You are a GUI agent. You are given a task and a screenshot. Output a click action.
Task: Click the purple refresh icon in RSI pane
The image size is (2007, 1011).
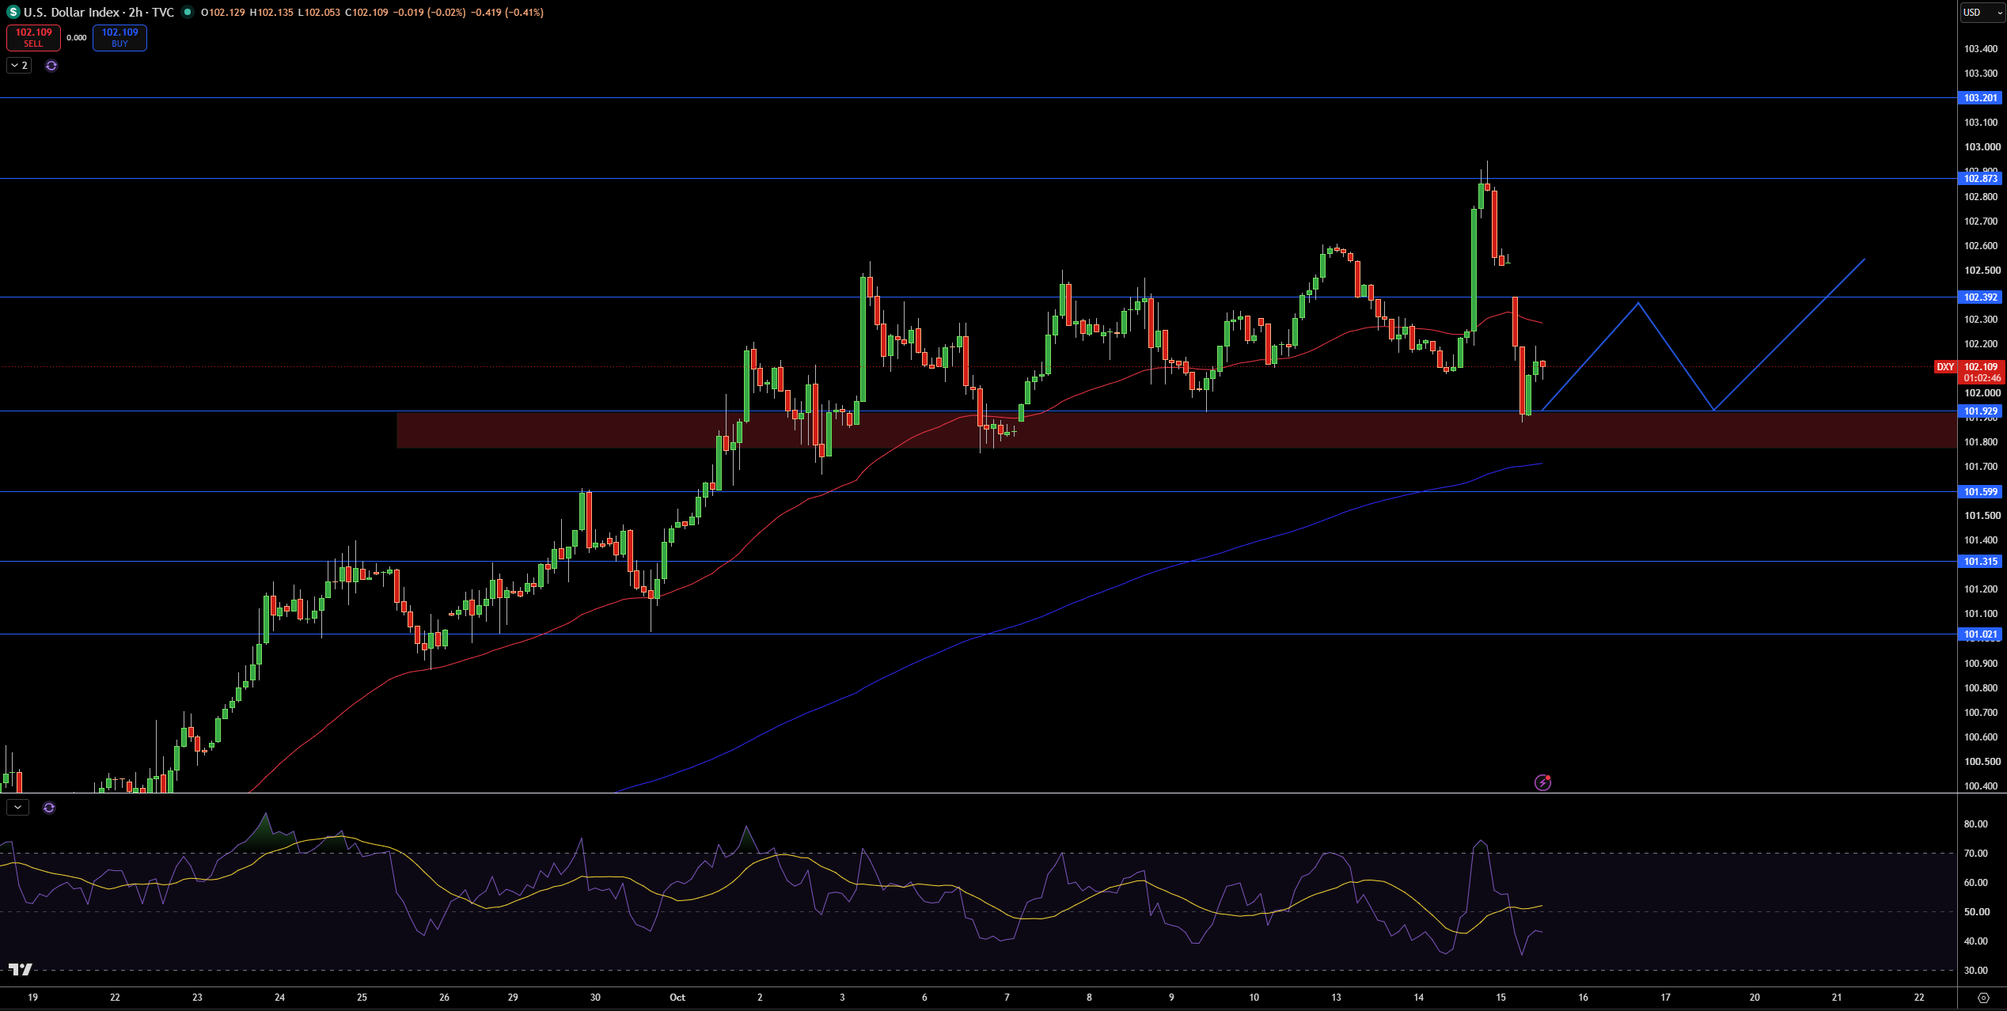[x=49, y=808]
